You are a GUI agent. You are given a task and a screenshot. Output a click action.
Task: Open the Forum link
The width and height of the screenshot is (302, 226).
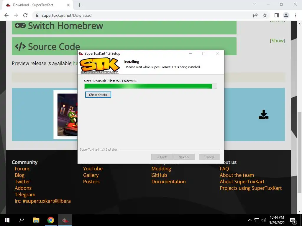(x=22, y=169)
